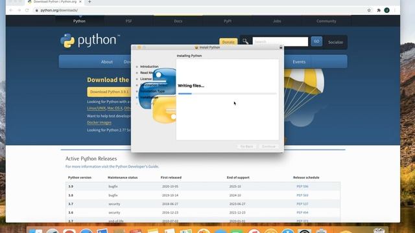415x233 pixels.
Task: Click the "Installing Python" heading
Action: 189,56
